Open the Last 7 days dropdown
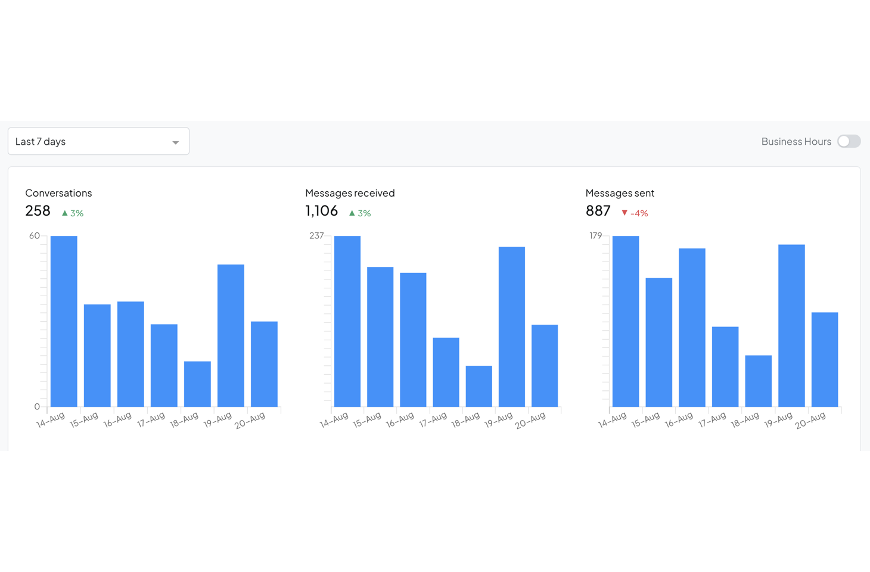This screenshot has height=572, width=870. (x=98, y=141)
